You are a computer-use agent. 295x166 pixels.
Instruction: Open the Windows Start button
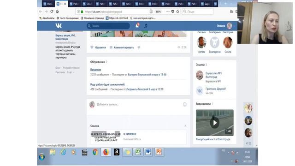[42, 157]
